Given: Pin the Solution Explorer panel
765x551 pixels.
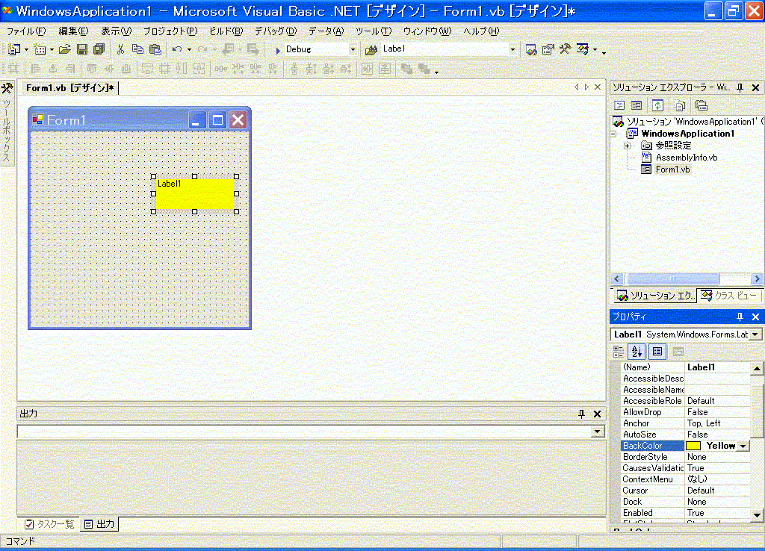Looking at the screenshot, I should (740, 88).
